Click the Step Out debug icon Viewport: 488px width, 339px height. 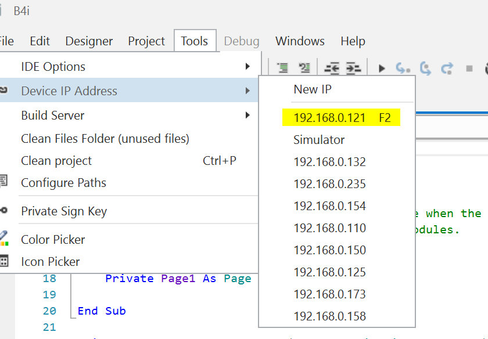(x=447, y=68)
